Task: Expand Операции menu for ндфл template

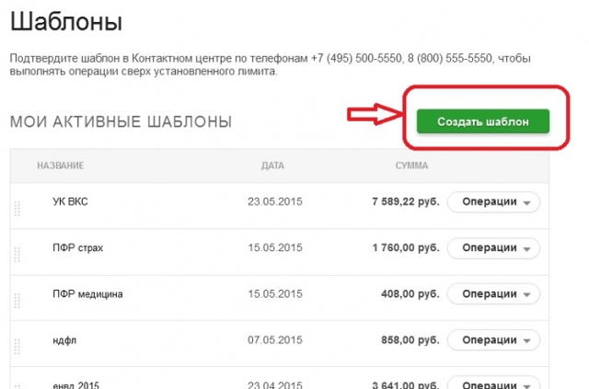Action: [x=493, y=340]
